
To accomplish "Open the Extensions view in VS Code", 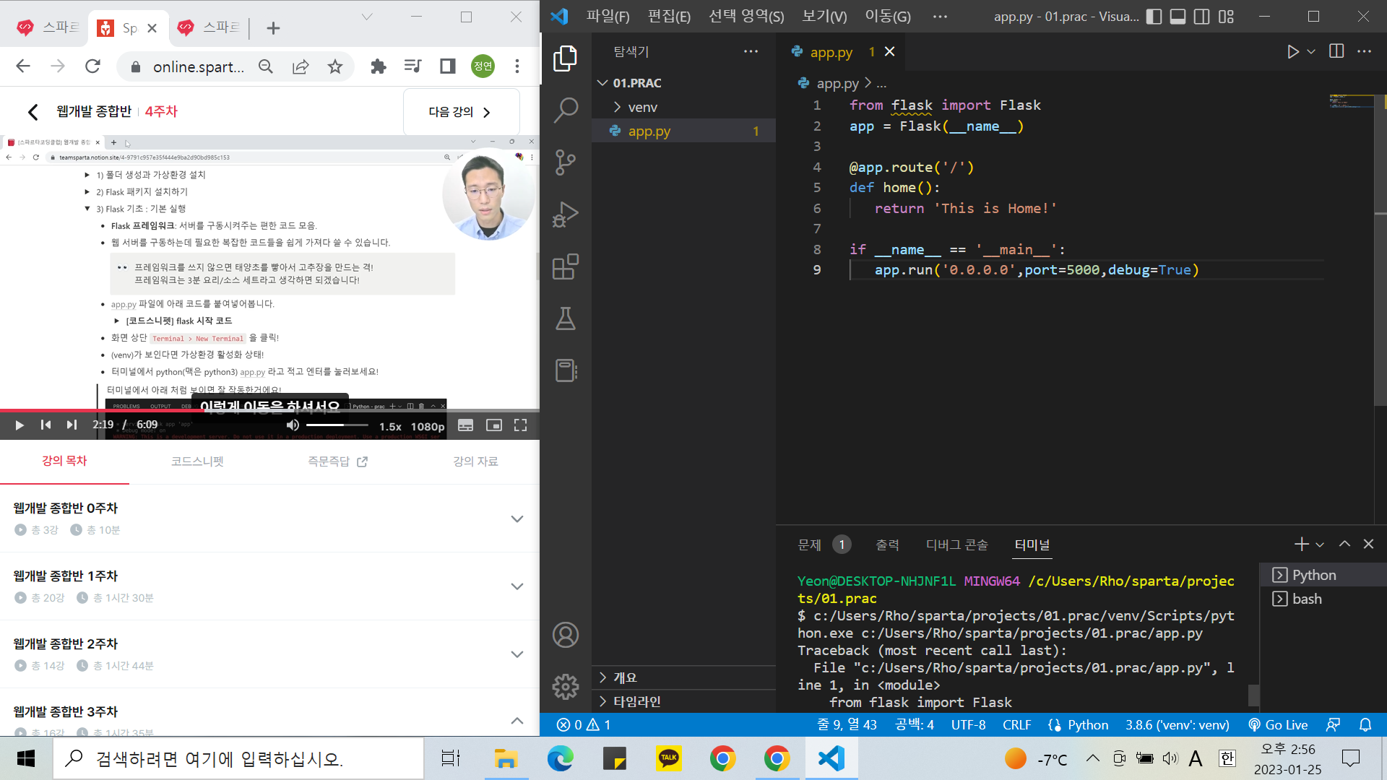I will coord(566,266).
